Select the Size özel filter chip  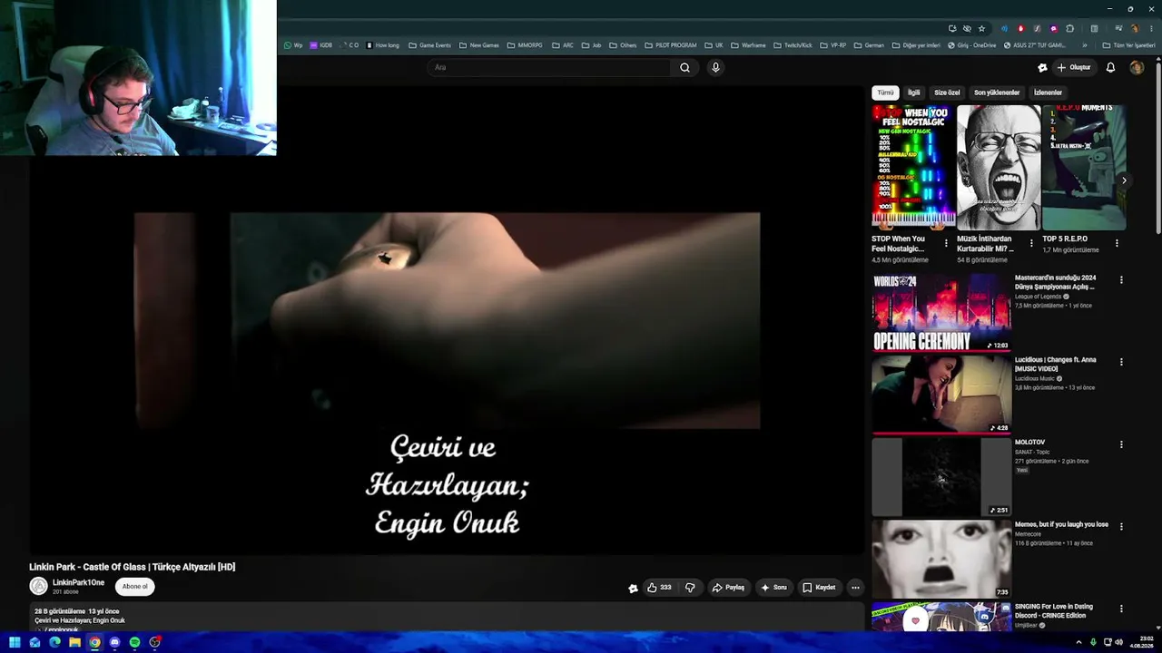pos(947,93)
